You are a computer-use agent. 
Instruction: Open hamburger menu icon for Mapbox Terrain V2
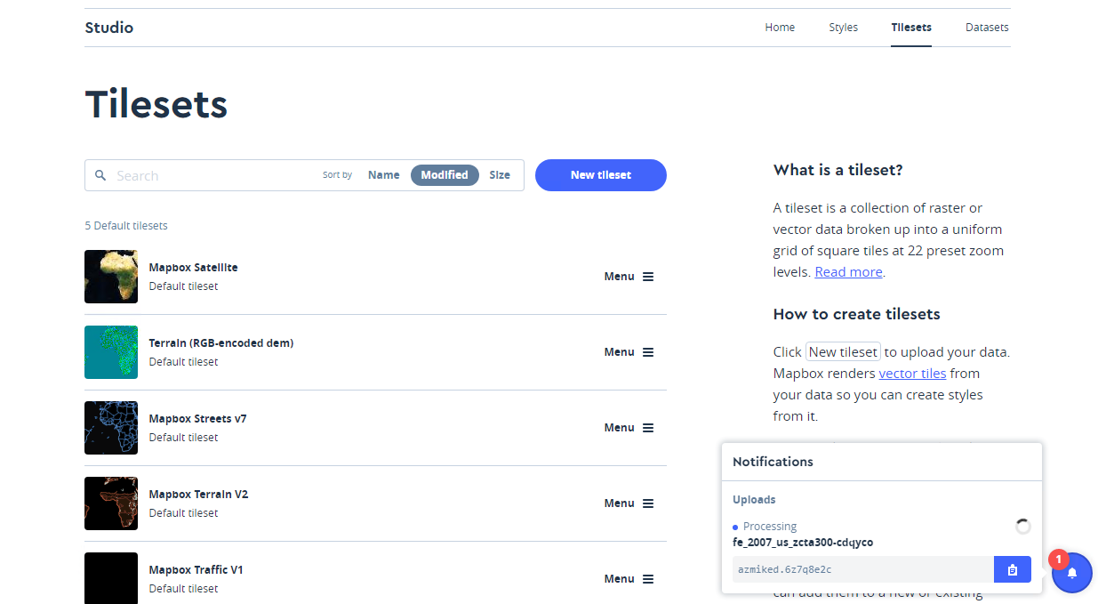pos(648,503)
